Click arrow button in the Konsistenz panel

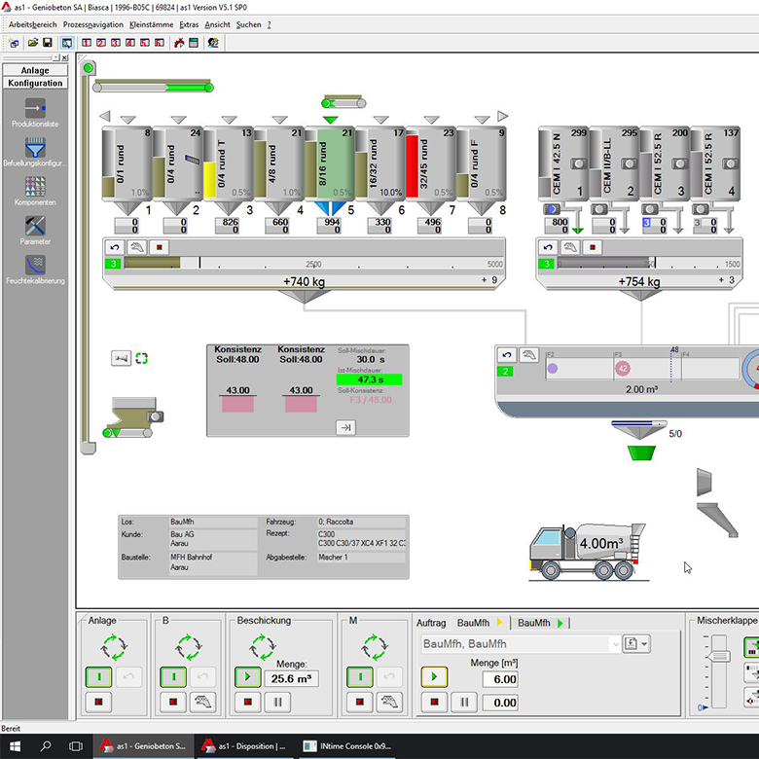tap(344, 427)
